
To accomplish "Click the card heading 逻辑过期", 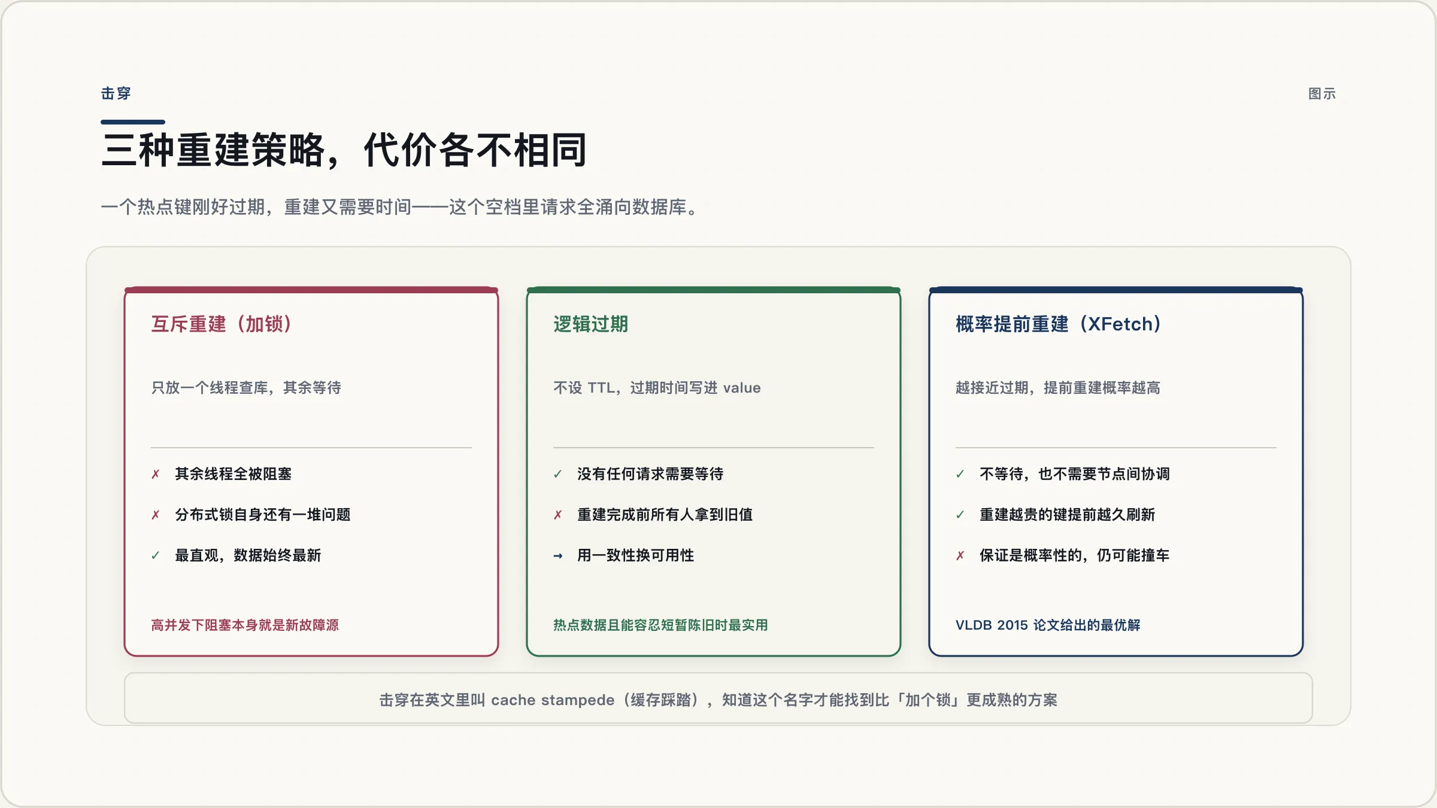I will coord(591,324).
